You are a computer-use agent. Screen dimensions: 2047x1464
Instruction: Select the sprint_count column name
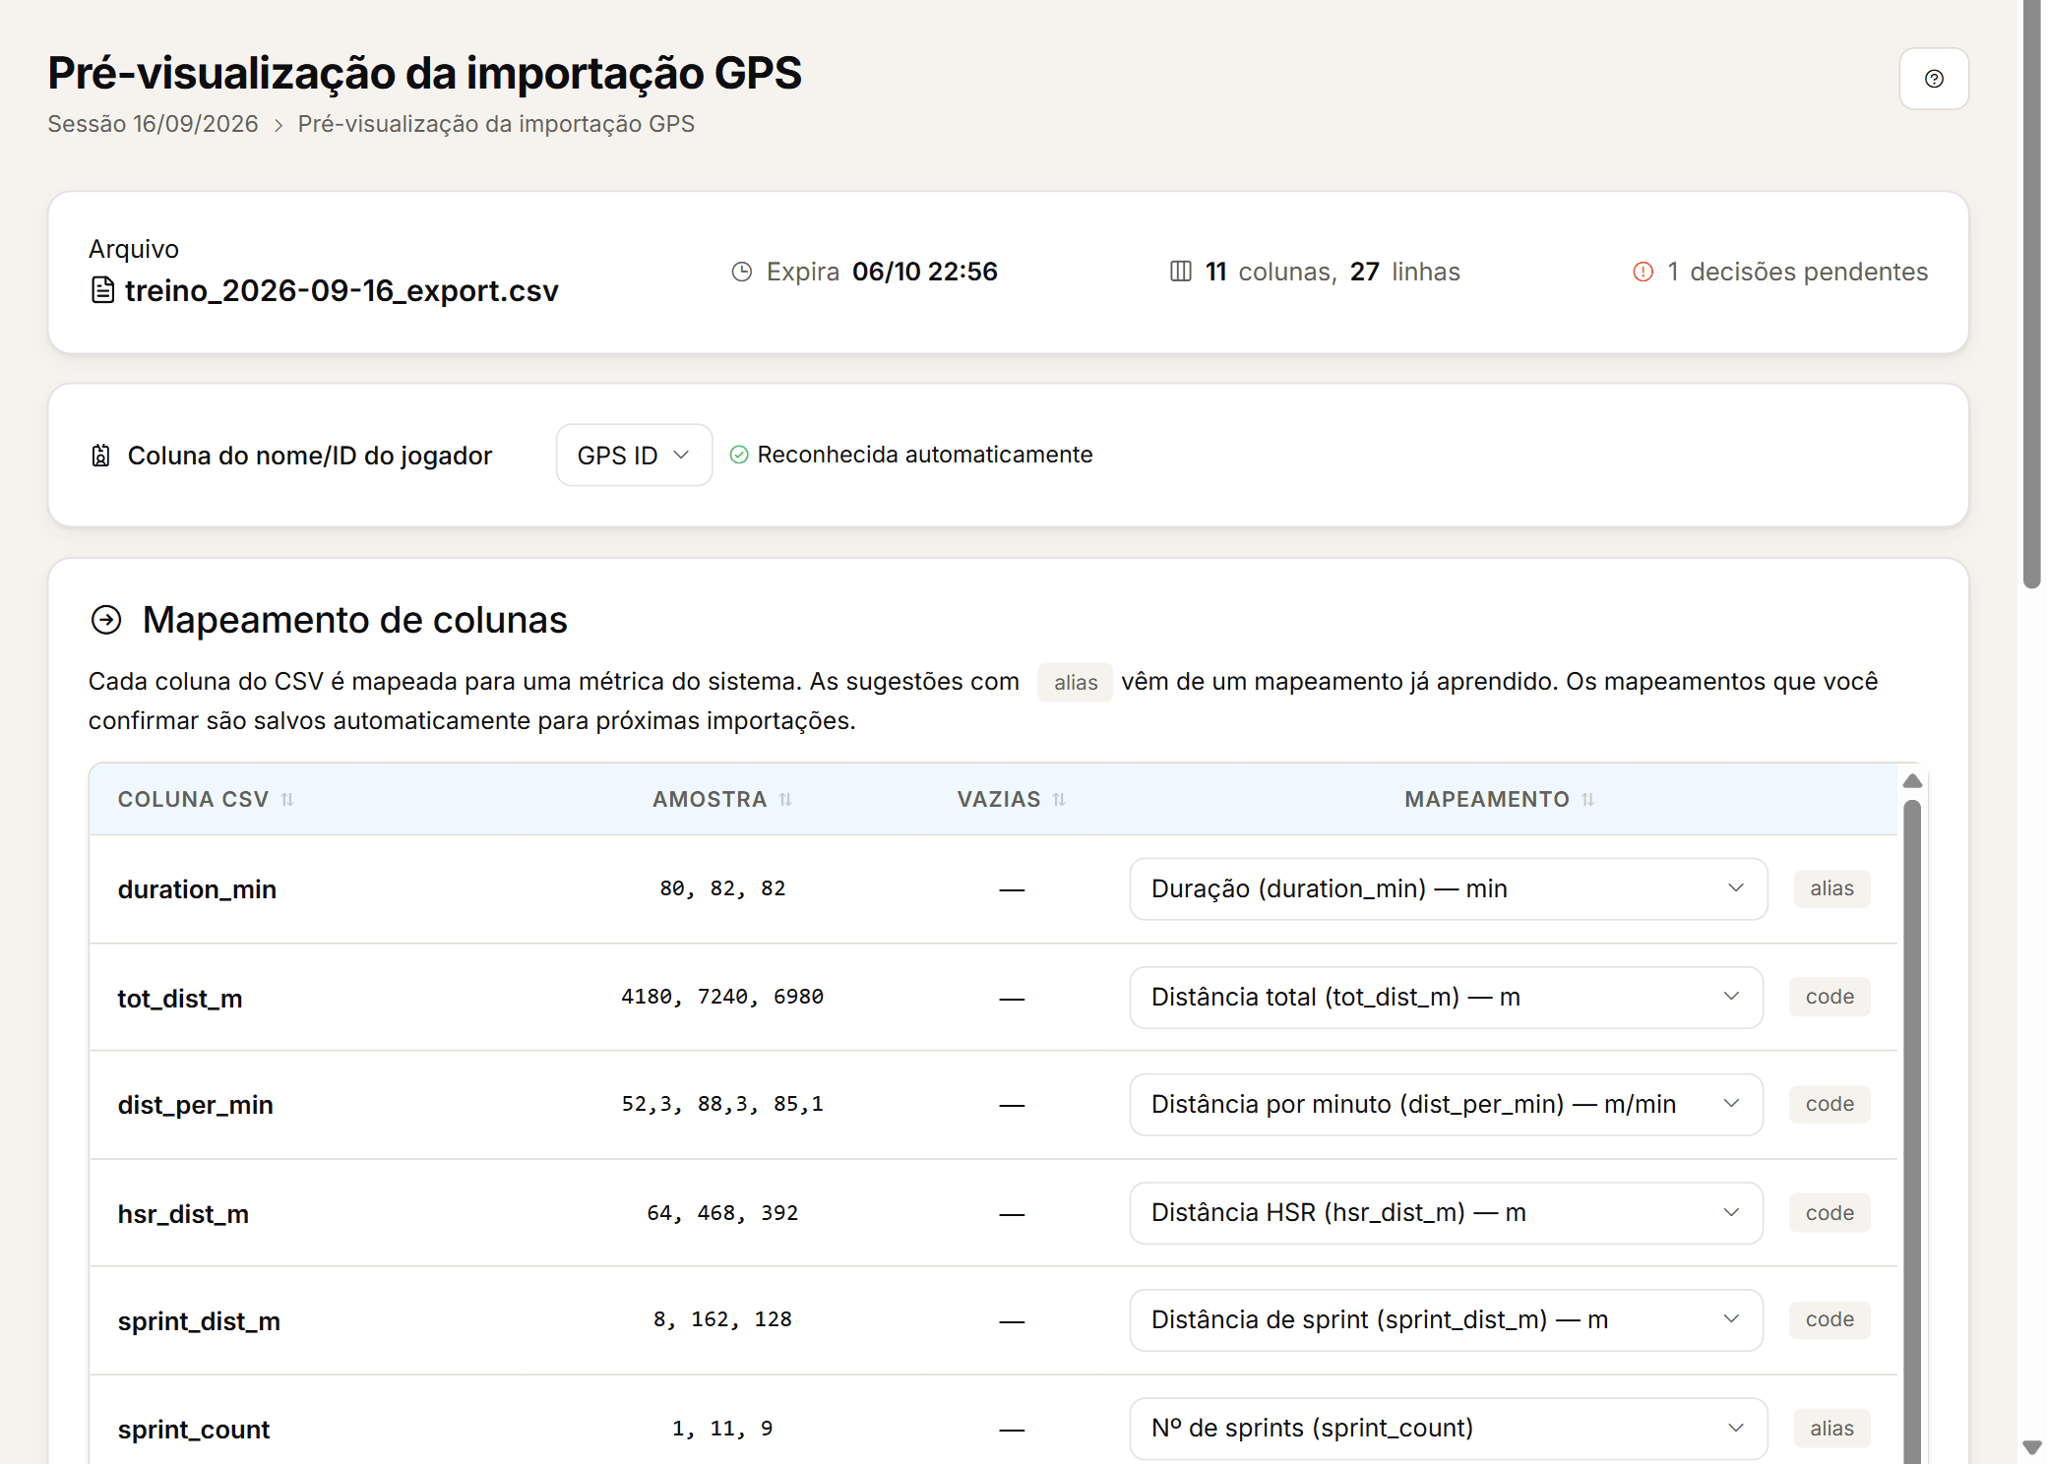pyautogui.click(x=194, y=1430)
